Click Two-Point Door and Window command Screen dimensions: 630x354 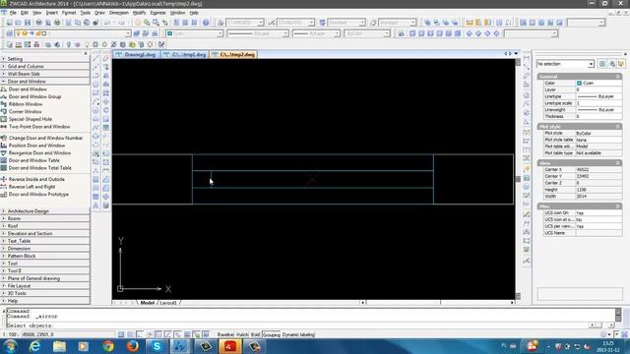click(x=39, y=127)
